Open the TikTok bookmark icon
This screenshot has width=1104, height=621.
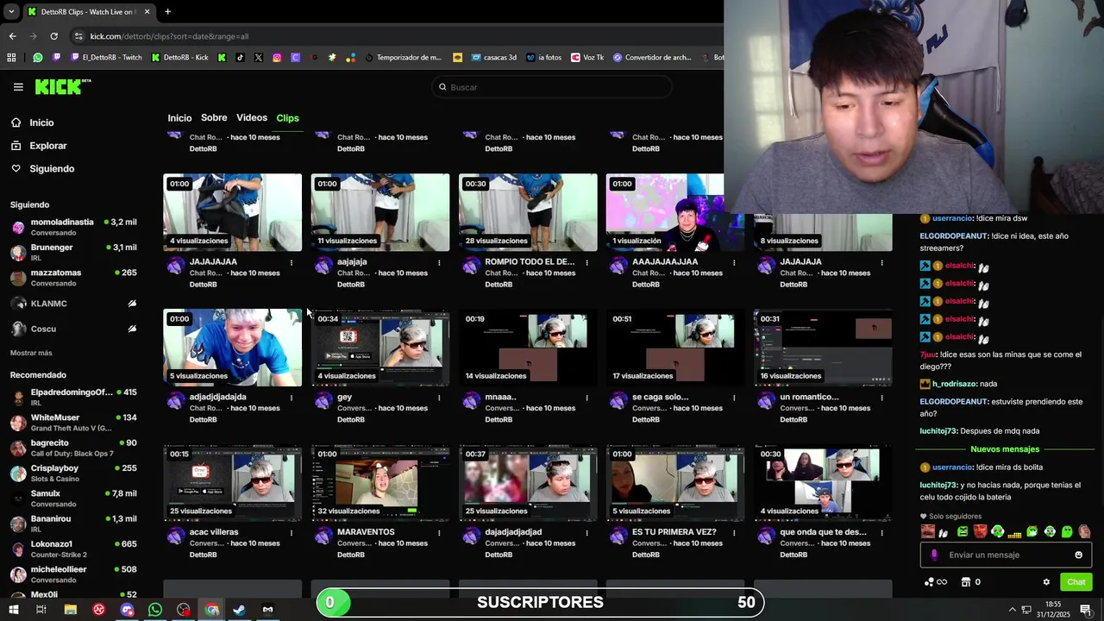(240, 58)
